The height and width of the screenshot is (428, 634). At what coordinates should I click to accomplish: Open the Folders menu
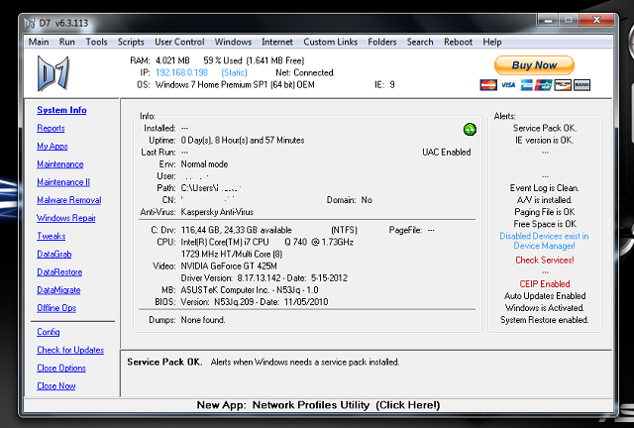pyautogui.click(x=382, y=42)
